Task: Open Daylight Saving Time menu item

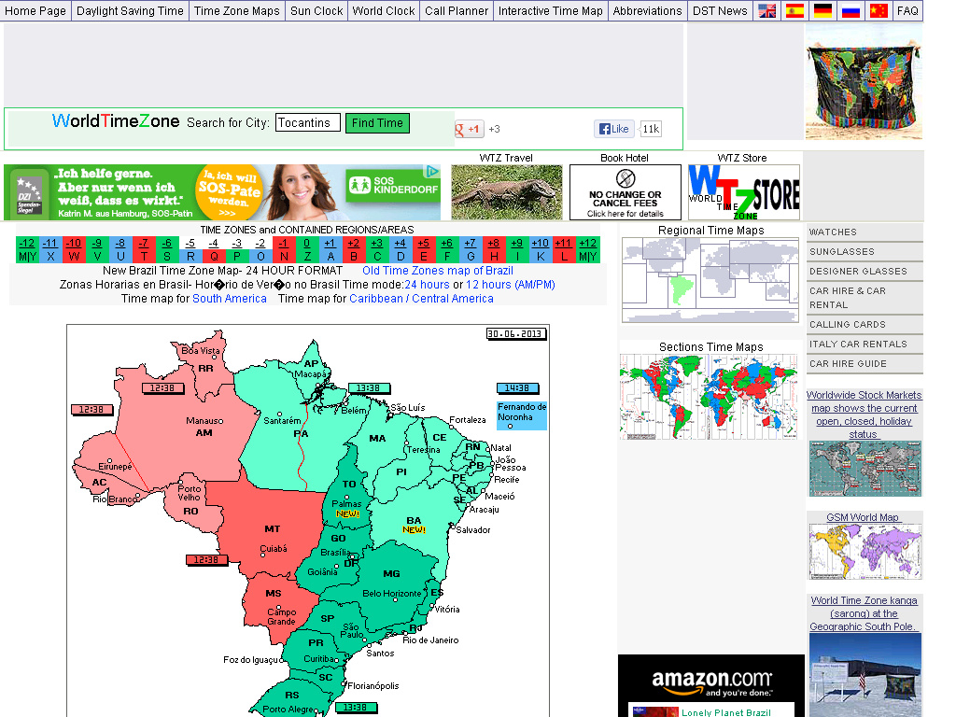Action: [130, 11]
